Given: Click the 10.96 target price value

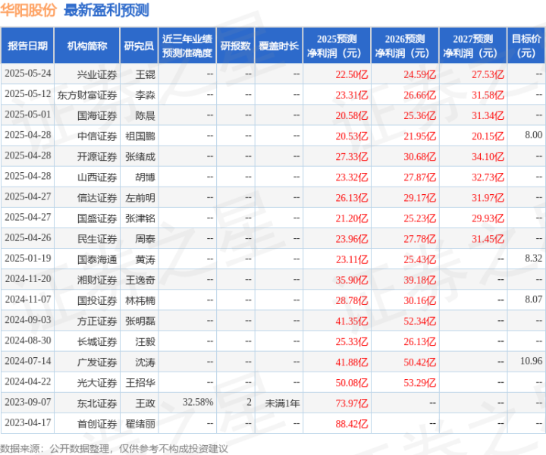Looking at the screenshot, I should [x=532, y=361].
